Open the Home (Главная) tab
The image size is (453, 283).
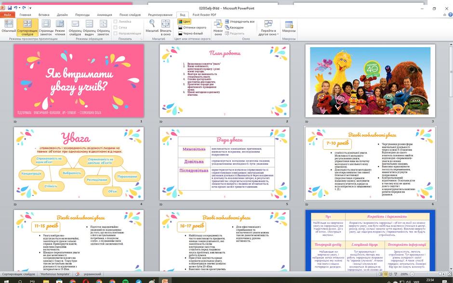click(x=25, y=15)
